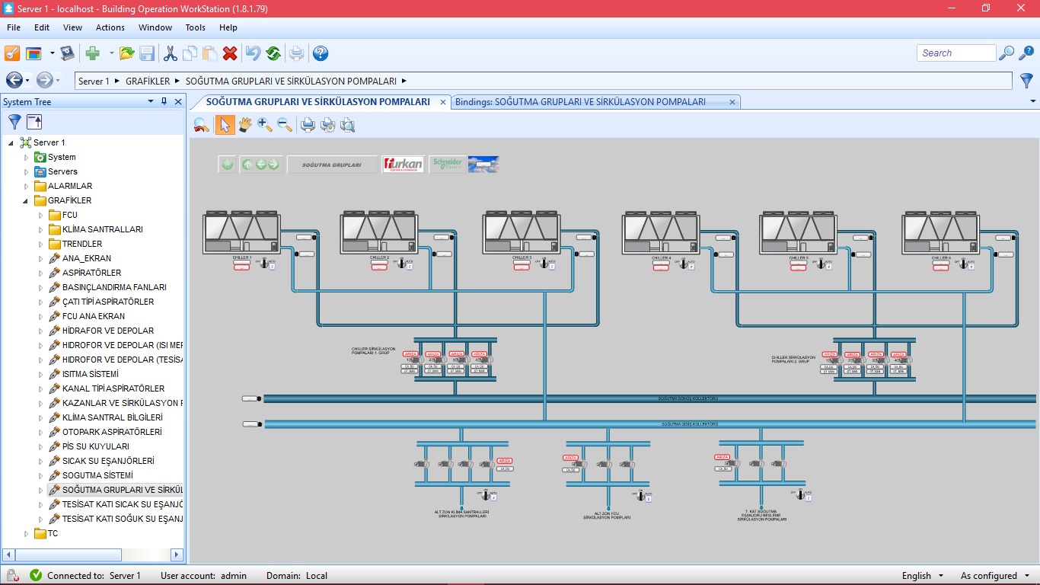Open the As configured dropdown
The image size is (1040, 585).
click(x=994, y=576)
